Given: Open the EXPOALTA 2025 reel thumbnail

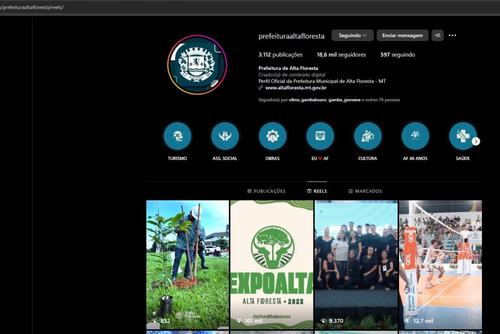Looking at the screenshot, I should (271, 264).
